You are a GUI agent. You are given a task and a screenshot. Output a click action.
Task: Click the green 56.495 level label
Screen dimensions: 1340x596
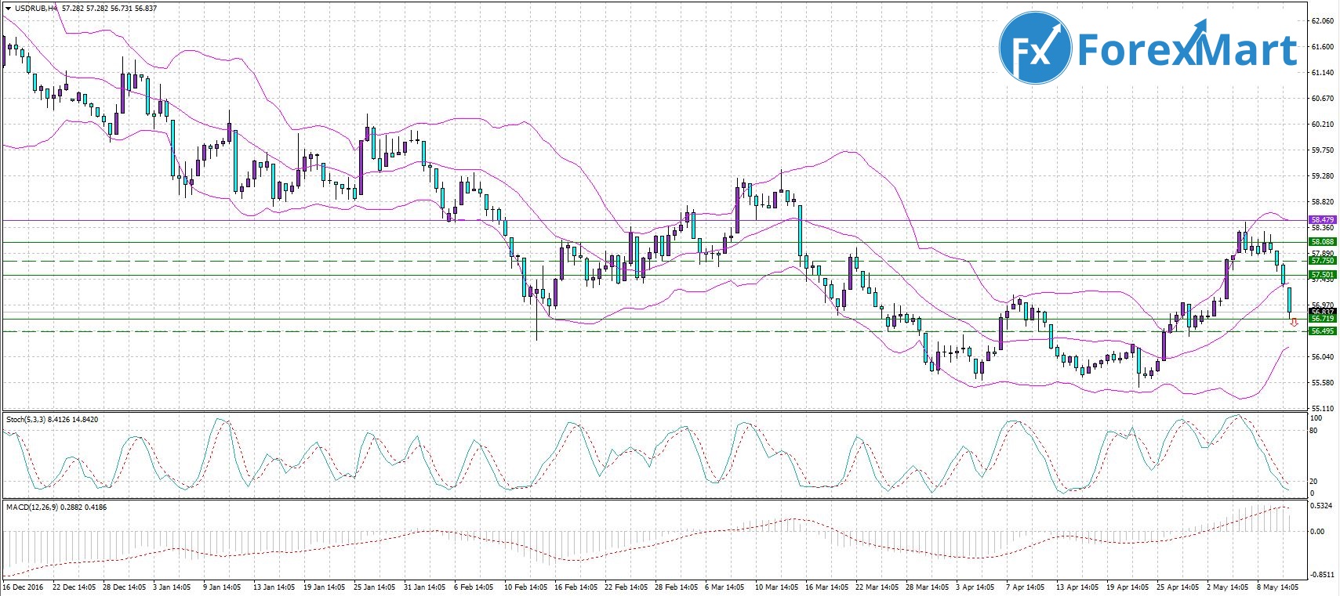(1323, 331)
